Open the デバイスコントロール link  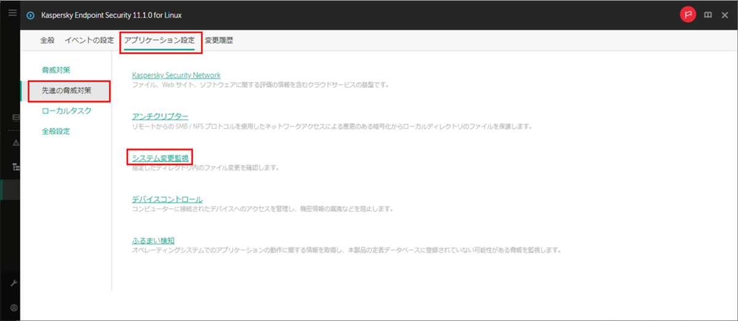coord(167,199)
